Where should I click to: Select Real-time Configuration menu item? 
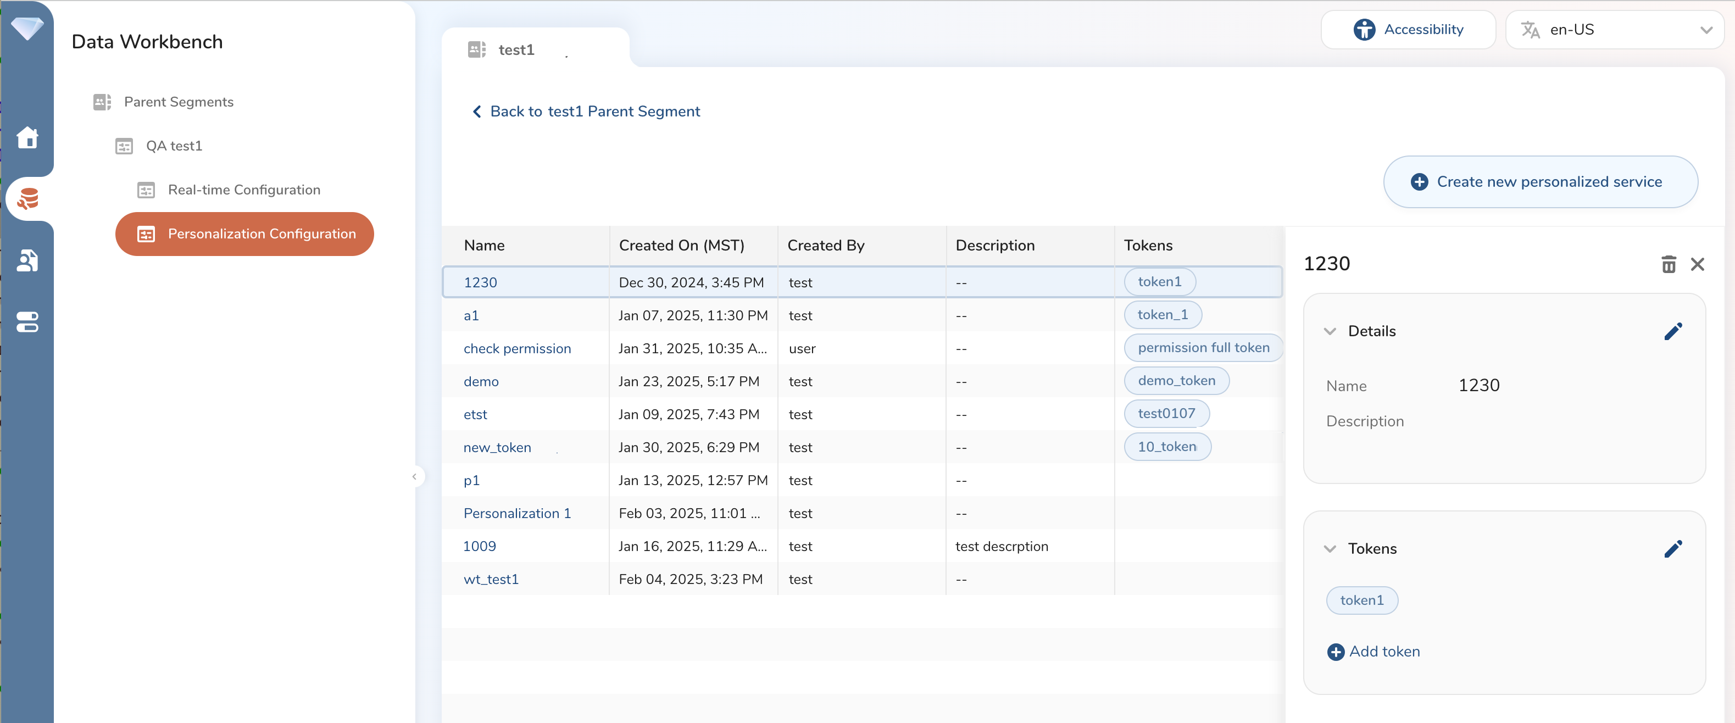(244, 190)
